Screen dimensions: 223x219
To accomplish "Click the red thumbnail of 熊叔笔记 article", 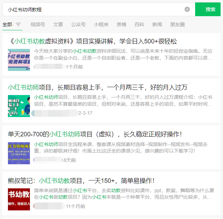I will [x=19, y=199].
